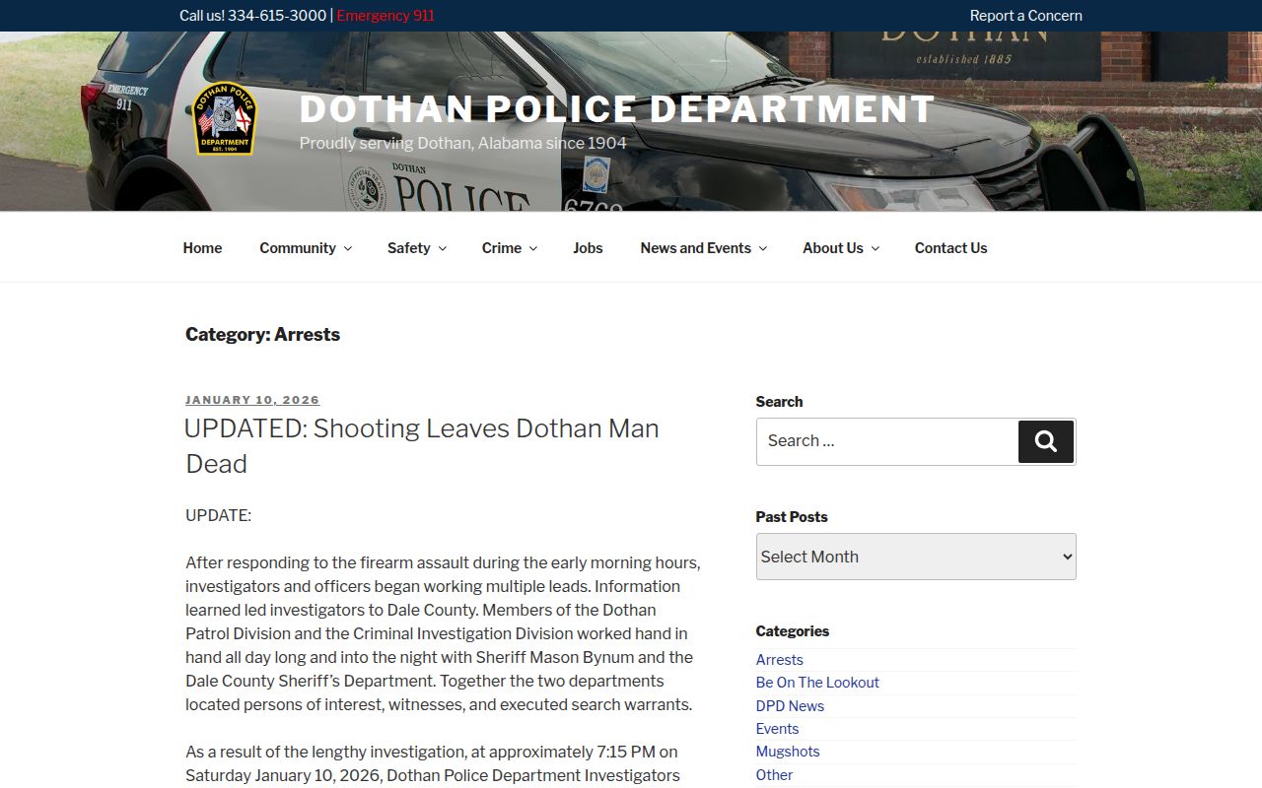The width and height of the screenshot is (1262, 788).
Task: Click the site tagline about serving Dothan
Action: coord(462,144)
